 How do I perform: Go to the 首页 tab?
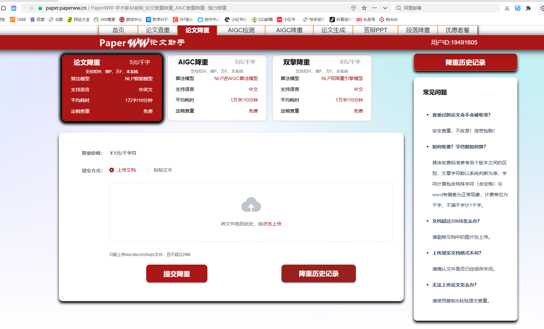tap(118, 30)
